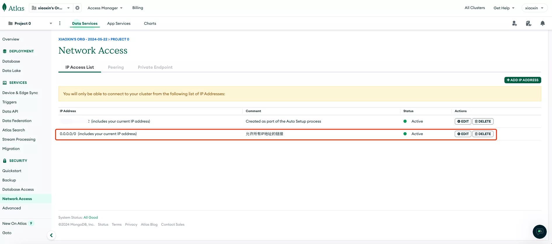Open Status footer link
This screenshot has height=244, width=552.
pyautogui.click(x=103, y=224)
